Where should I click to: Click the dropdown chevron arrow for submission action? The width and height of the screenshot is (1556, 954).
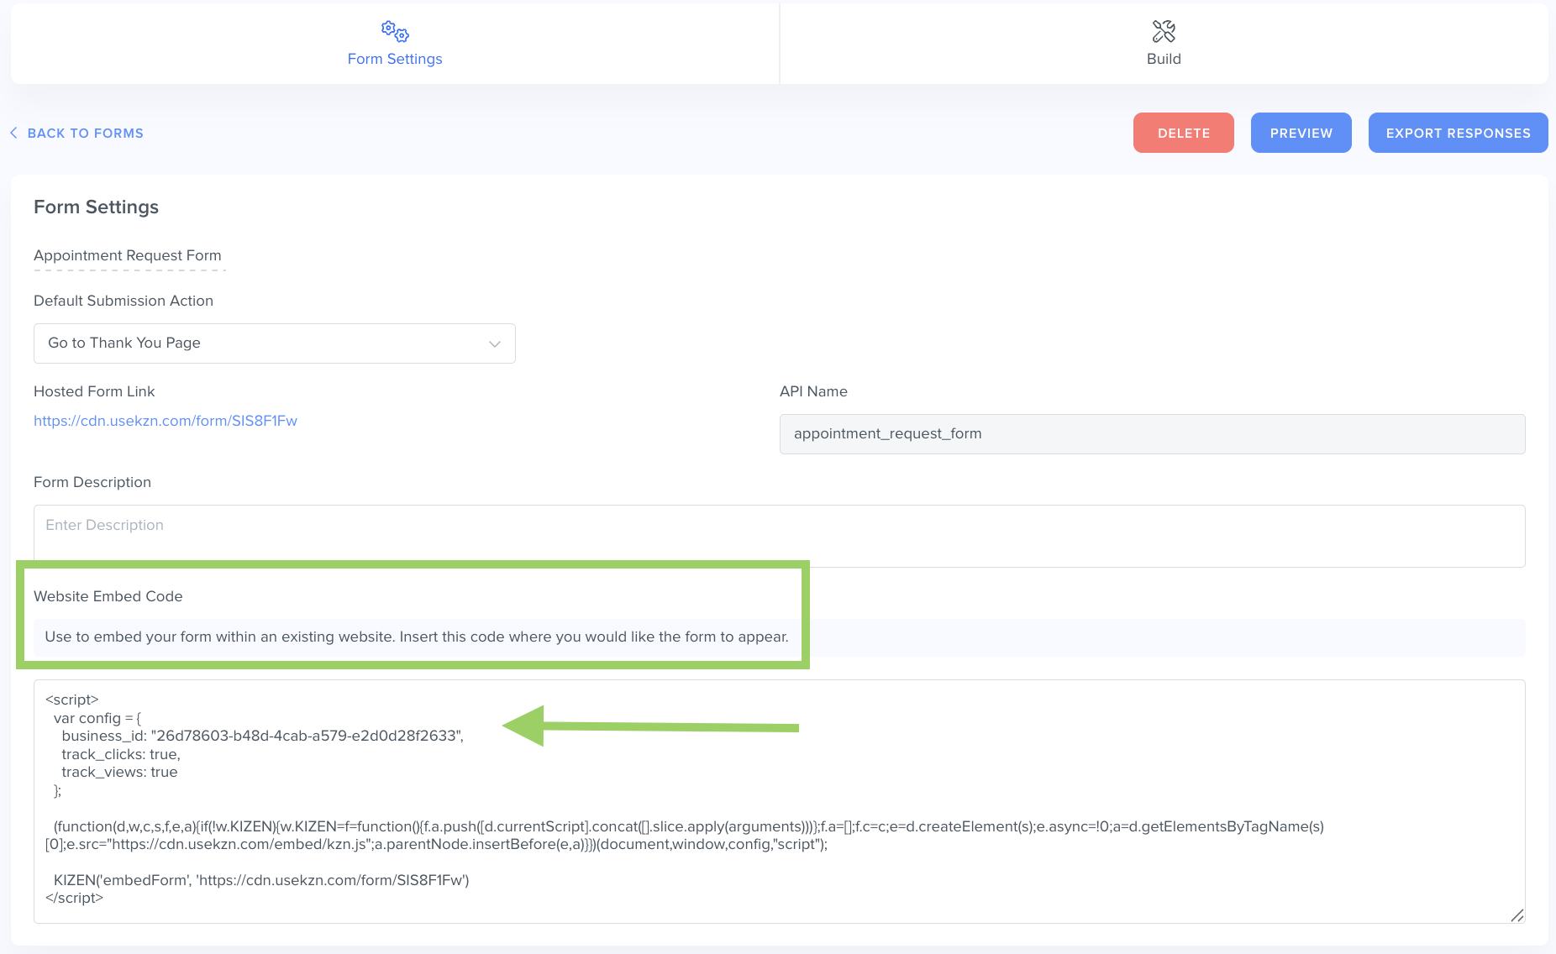(495, 344)
